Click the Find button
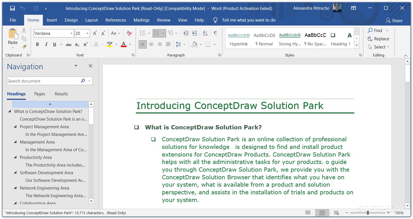This screenshot has width=413, height=219. [375, 30]
